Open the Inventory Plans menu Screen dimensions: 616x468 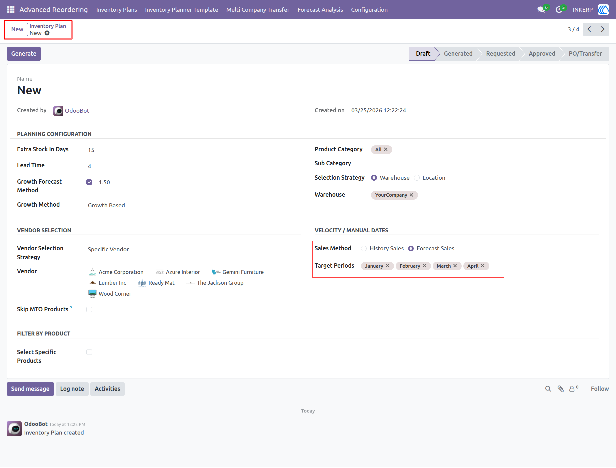pyautogui.click(x=117, y=10)
